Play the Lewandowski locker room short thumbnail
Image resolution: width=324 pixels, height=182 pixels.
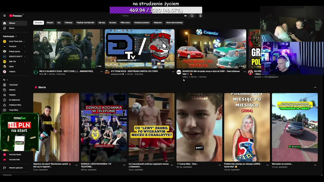click(x=151, y=127)
